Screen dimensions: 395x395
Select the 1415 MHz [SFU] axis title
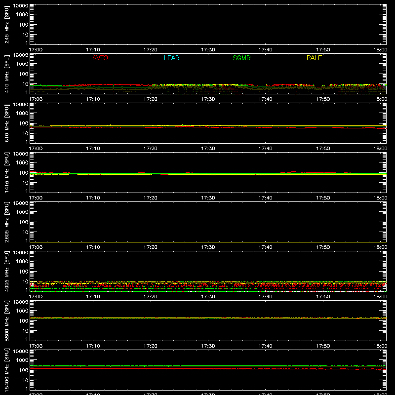[6, 172]
